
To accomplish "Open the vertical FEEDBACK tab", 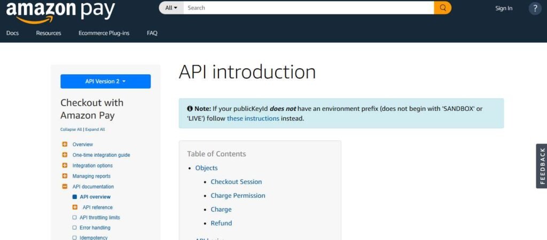I will pos(542,166).
